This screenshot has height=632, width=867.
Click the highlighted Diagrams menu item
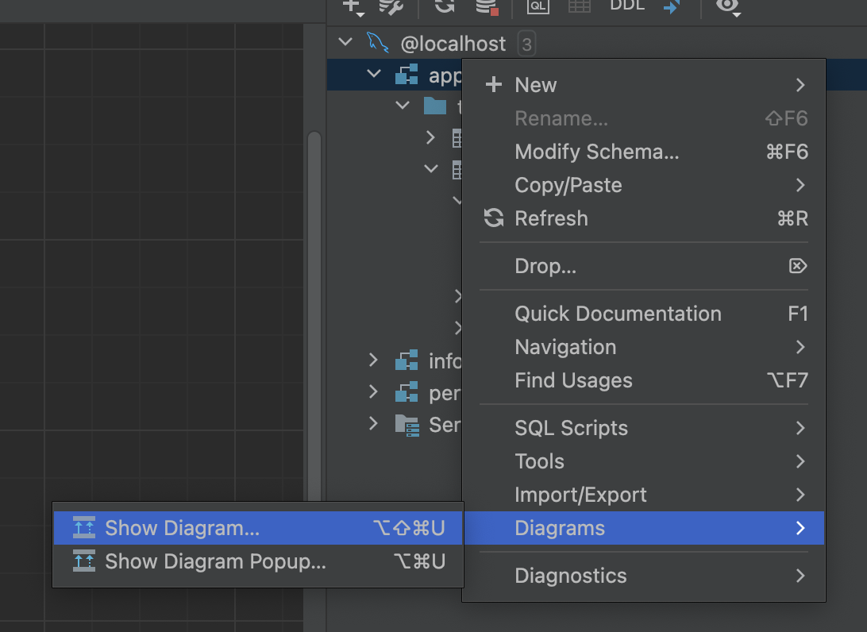[644, 528]
